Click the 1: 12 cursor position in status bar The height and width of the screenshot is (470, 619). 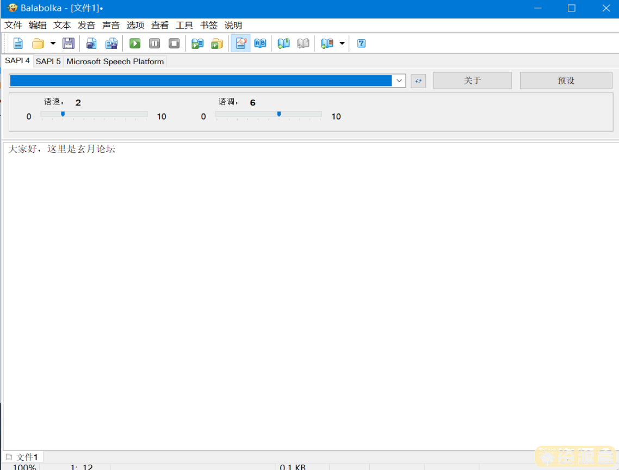click(82, 467)
